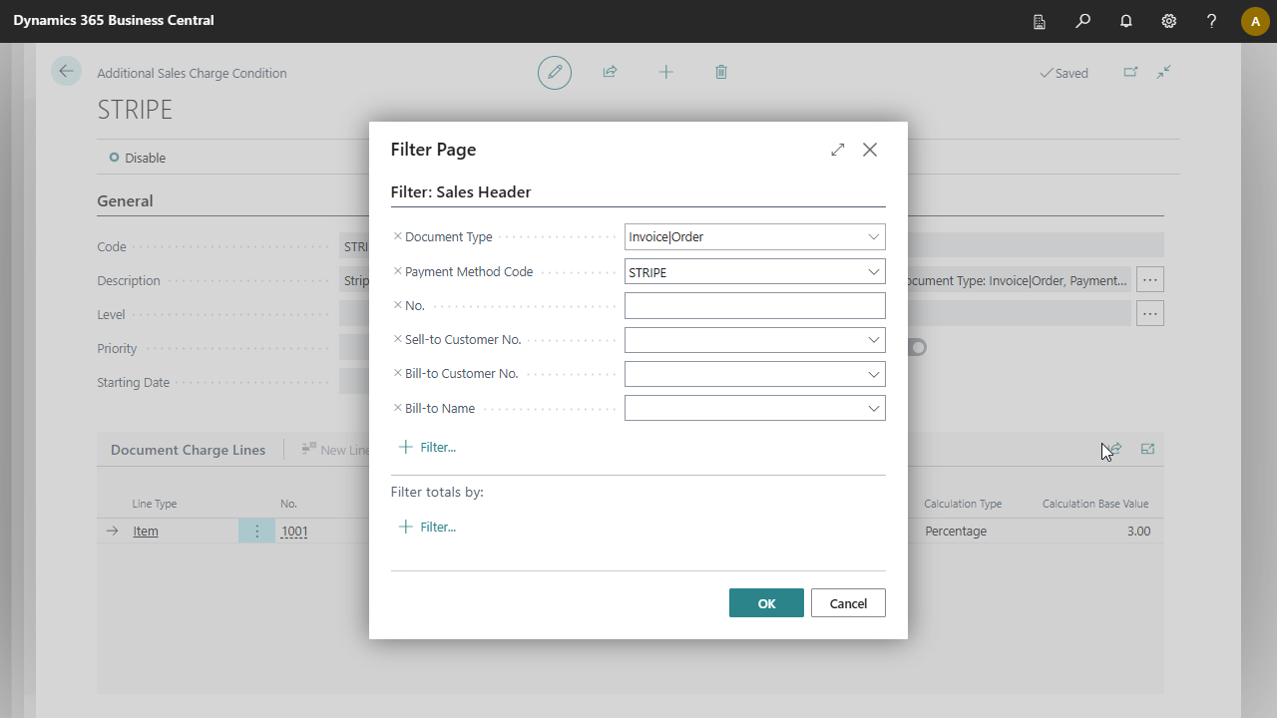Open row menu for Item line
Image resolution: width=1277 pixels, height=718 pixels.
pos(256,532)
